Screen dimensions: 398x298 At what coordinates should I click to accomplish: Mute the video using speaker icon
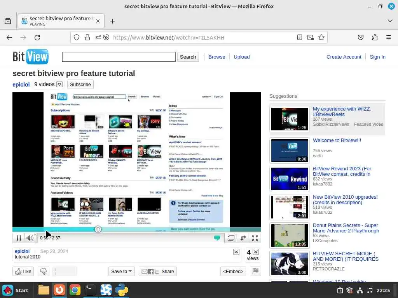(30, 238)
